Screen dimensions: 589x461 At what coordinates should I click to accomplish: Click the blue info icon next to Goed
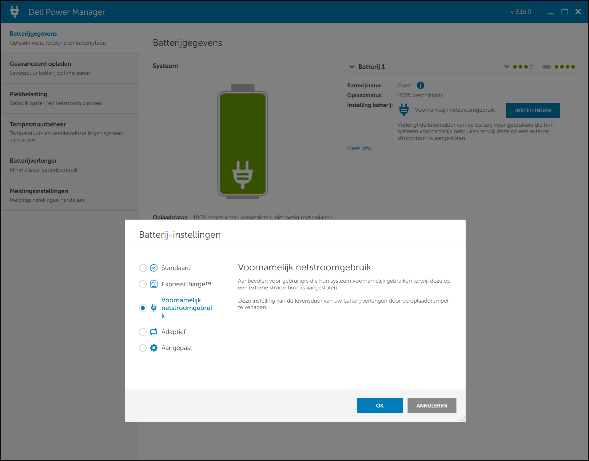420,85
